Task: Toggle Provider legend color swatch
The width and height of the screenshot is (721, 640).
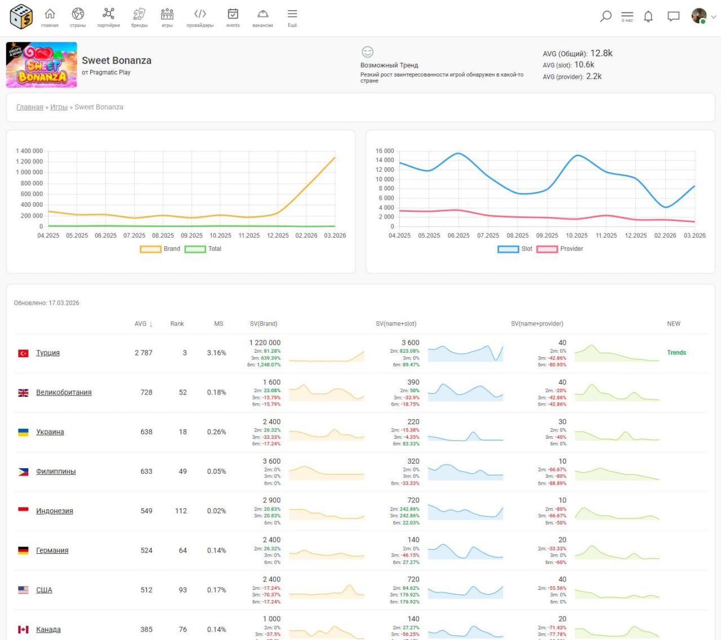Action: (x=547, y=249)
